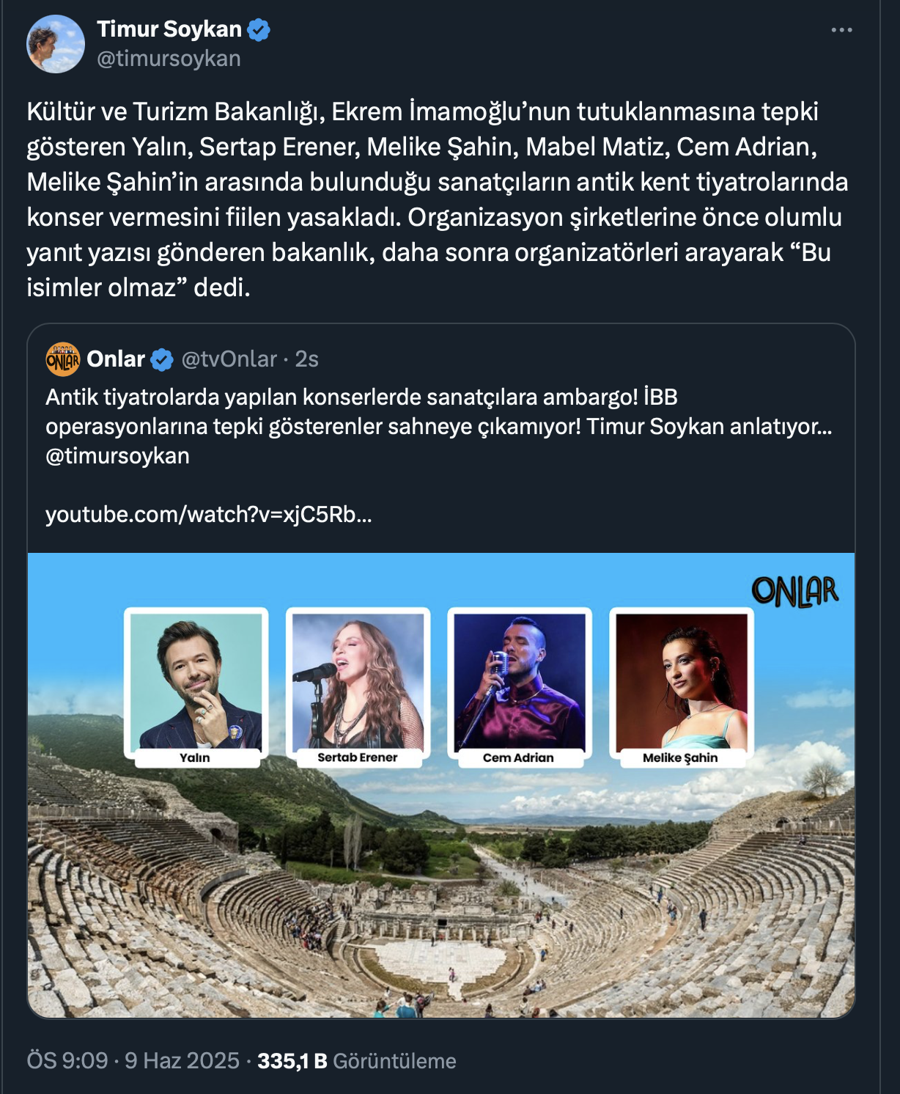Image resolution: width=900 pixels, height=1094 pixels.
Task: Click the @timursoykan mention in quoted tweet
Action: coord(117,456)
